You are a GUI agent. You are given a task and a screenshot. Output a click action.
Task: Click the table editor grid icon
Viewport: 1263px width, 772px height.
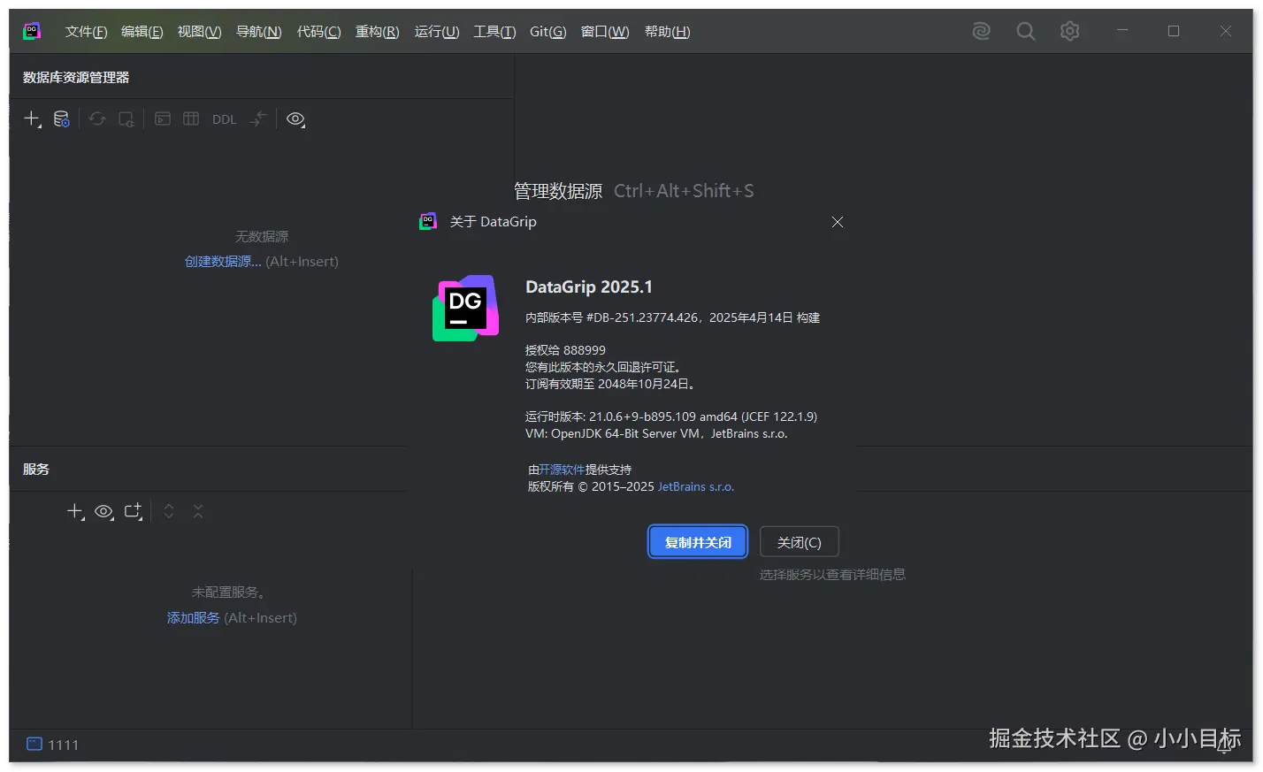(191, 118)
